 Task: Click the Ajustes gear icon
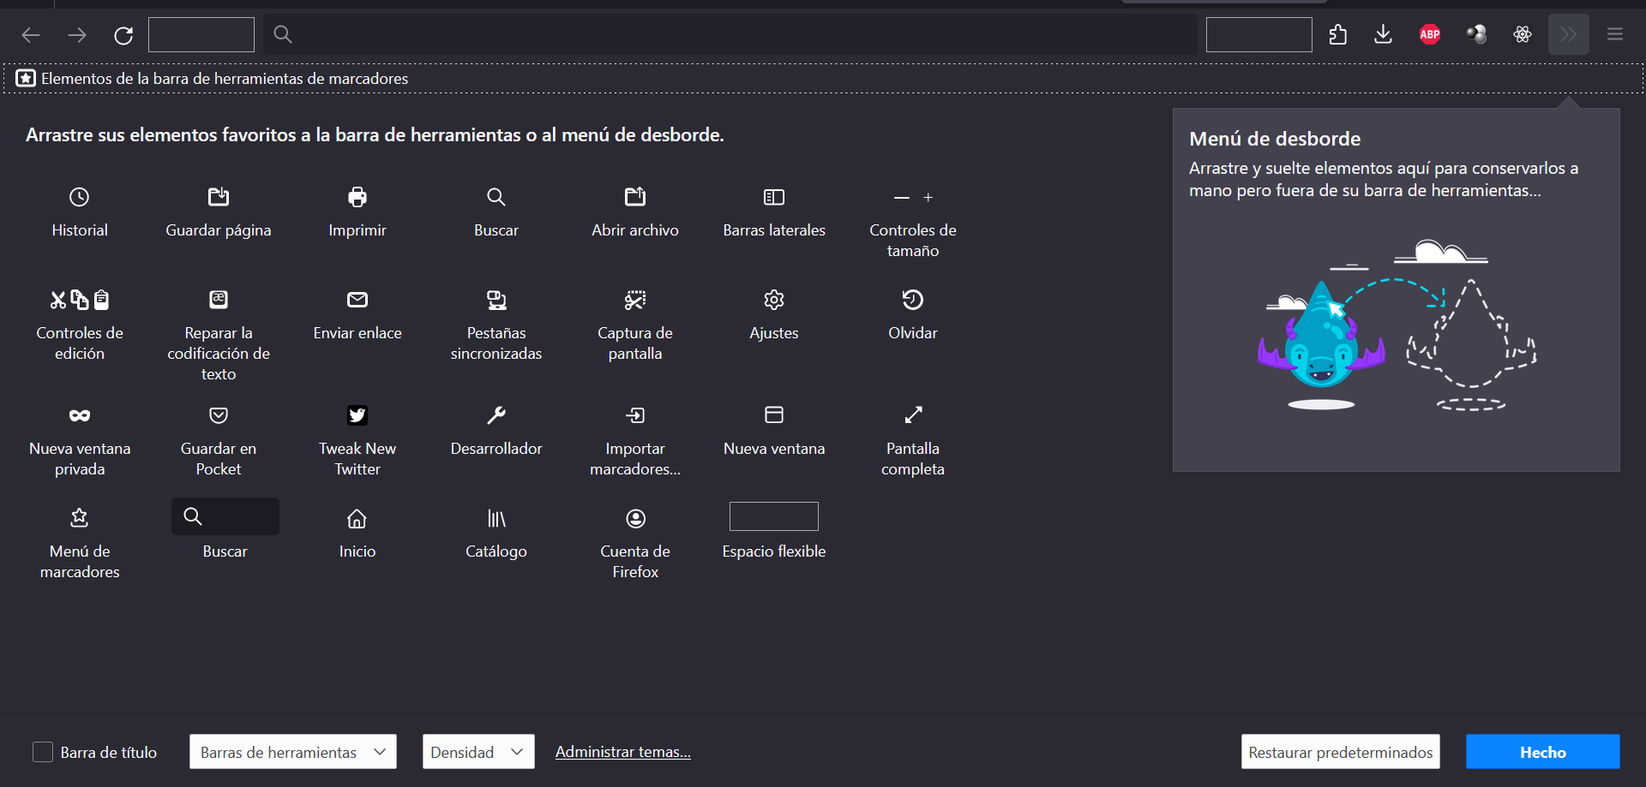(774, 300)
